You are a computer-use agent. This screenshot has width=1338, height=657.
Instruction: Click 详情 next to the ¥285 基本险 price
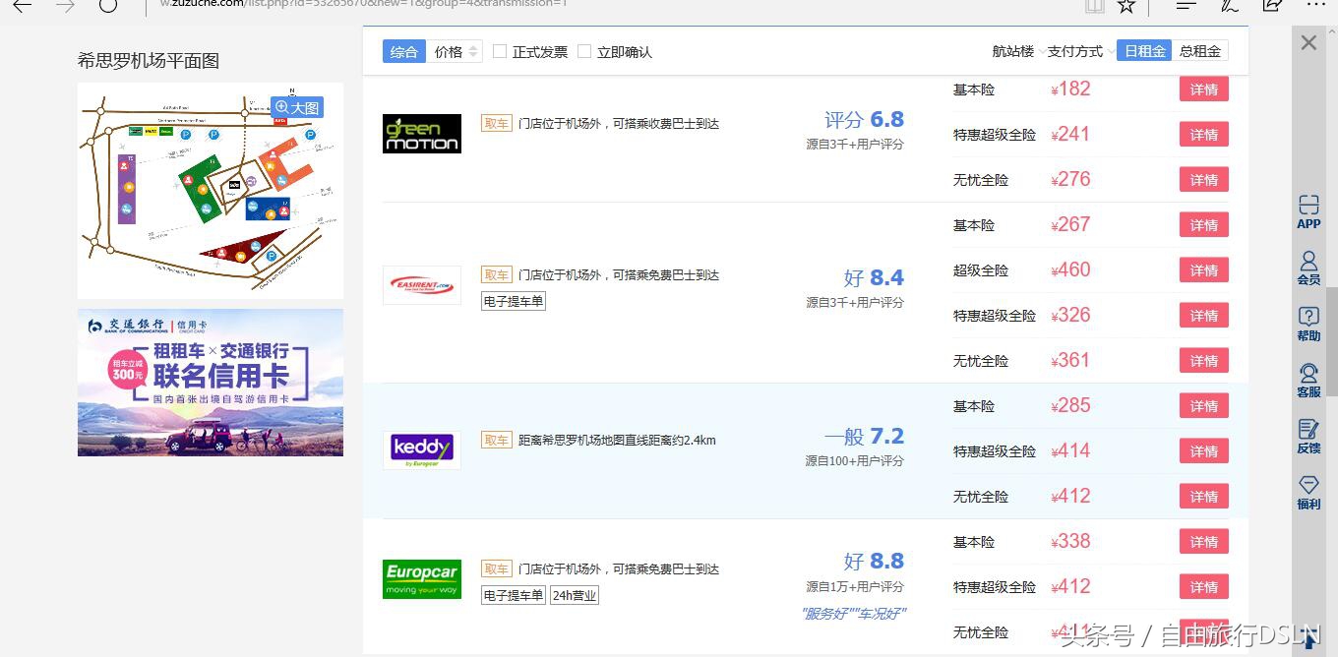coord(1203,405)
